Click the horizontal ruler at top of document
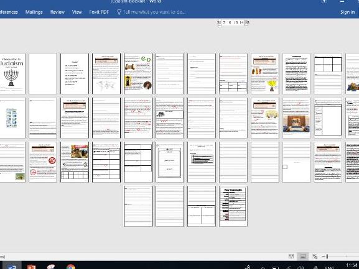Image resolution: width=359 pixels, height=269 pixels. click(233, 22)
